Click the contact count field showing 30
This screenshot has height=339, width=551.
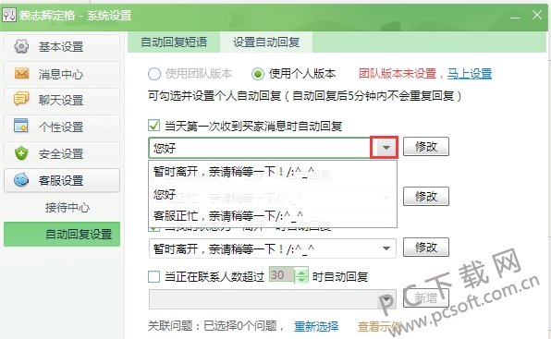(x=282, y=274)
